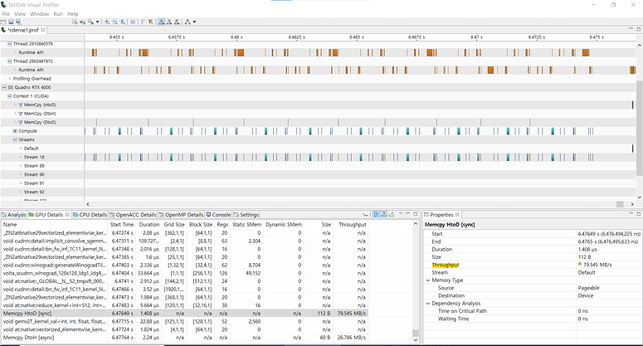Viewport: 643px width, 346px height.
Task: Expand the Compute row in timeline
Action: point(14,130)
